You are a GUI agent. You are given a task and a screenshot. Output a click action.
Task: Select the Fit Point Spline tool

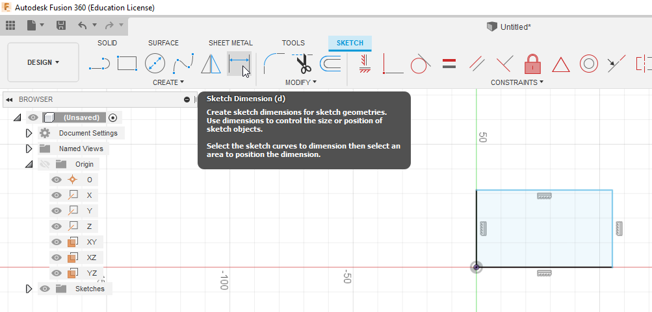(183, 64)
